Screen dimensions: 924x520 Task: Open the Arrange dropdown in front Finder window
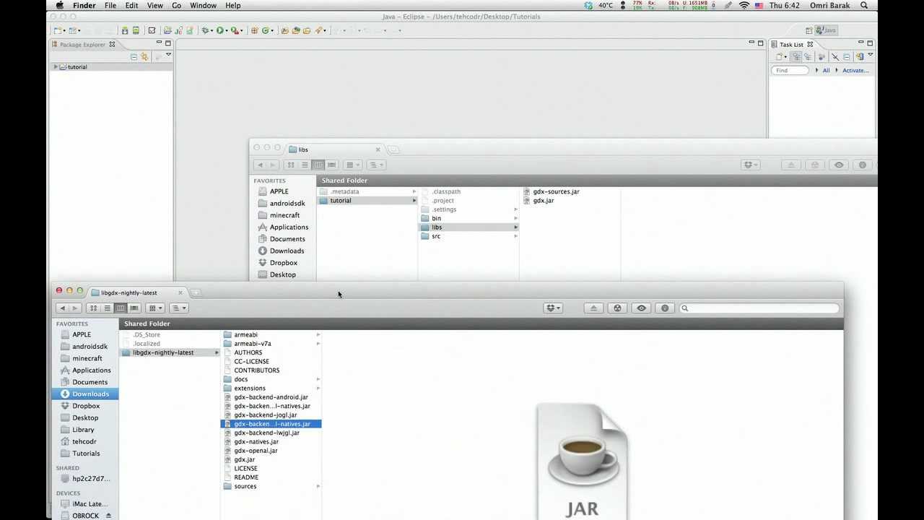click(x=155, y=308)
